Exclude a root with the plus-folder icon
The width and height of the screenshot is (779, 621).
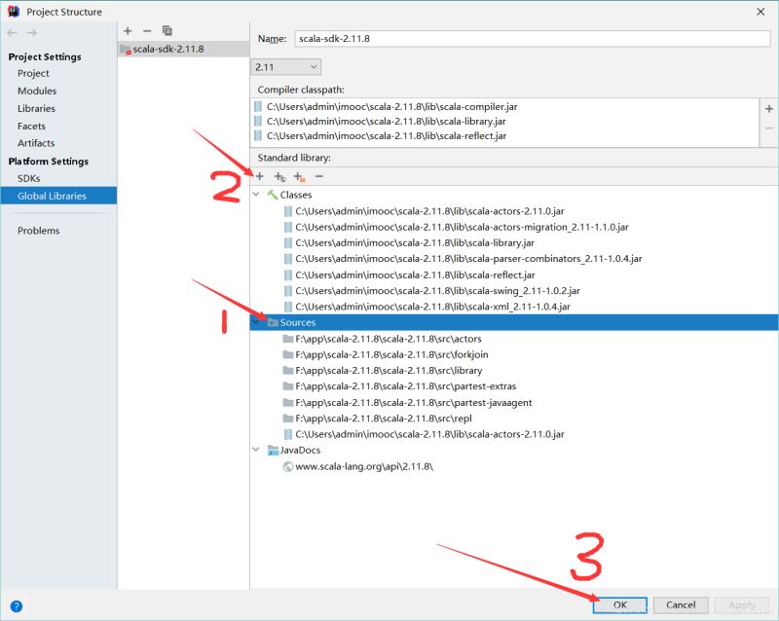pyautogui.click(x=299, y=177)
